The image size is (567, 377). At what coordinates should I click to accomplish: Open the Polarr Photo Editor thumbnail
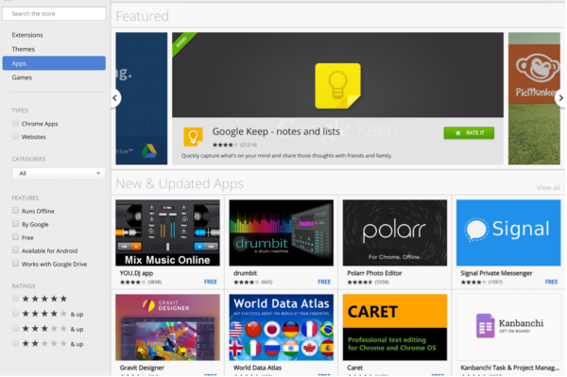(395, 232)
